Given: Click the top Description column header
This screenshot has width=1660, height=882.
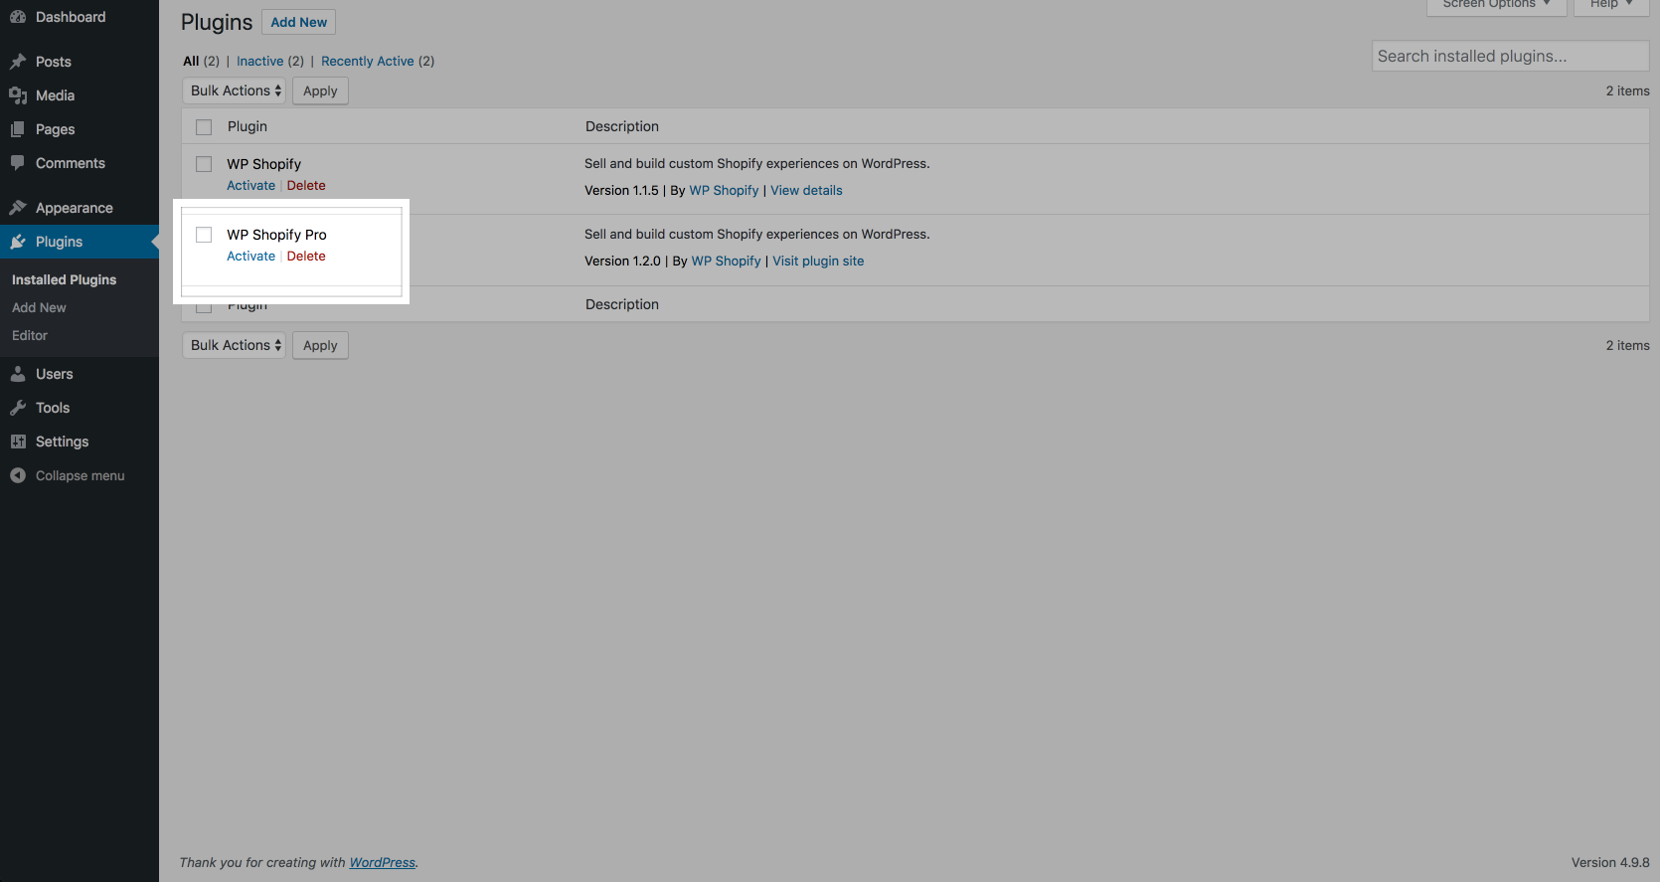Looking at the screenshot, I should tap(622, 126).
